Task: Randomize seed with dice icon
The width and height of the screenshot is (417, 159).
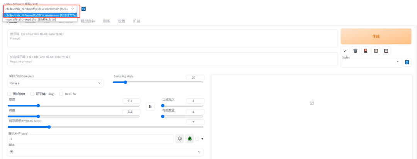Action: pos(180,139)
